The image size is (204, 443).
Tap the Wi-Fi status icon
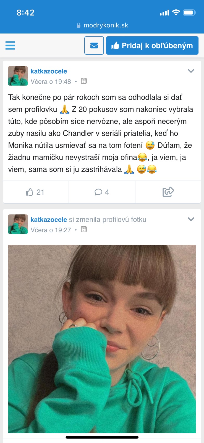click(176, 12)
